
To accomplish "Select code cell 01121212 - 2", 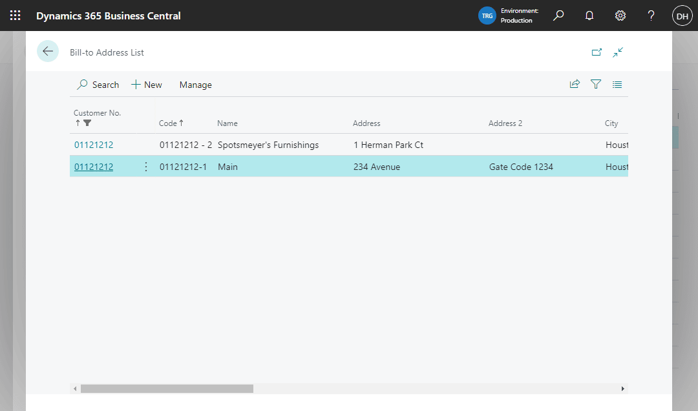I will [x=185, y=145].
